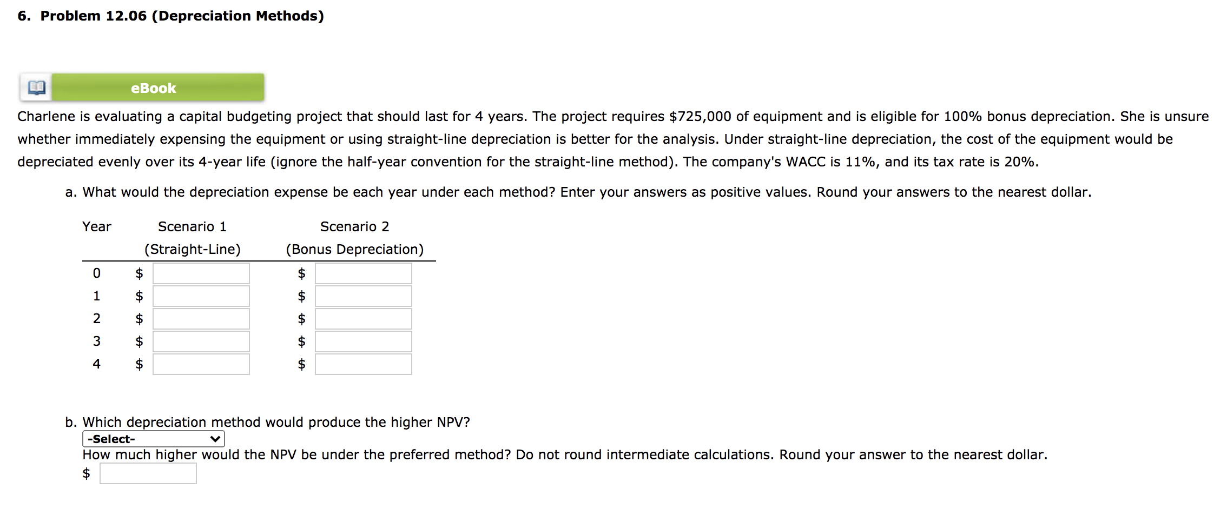The height and width of the screenshot is (509, 1227).
Task: Click the Year 0 Straight-Line input field
Action: (x=201, y=273)
